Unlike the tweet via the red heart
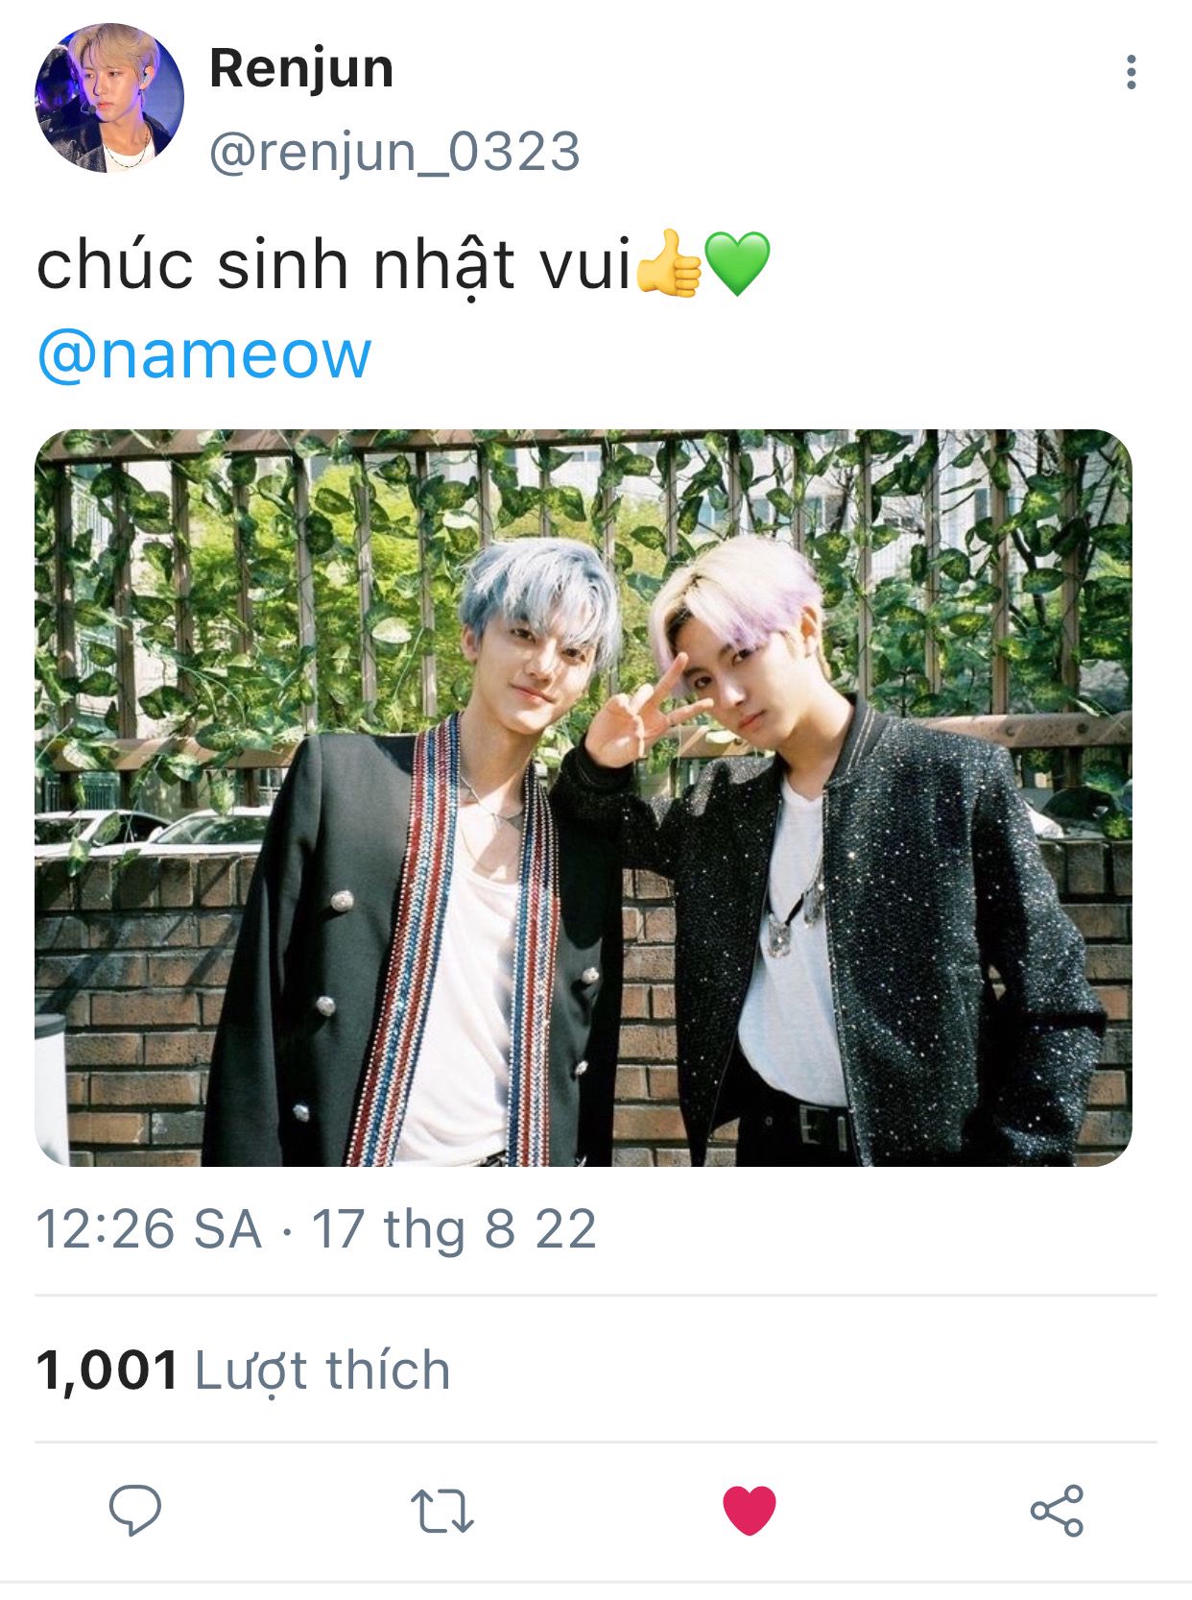This screenshot has width=1192, height=1600. tap(749, 1510)
